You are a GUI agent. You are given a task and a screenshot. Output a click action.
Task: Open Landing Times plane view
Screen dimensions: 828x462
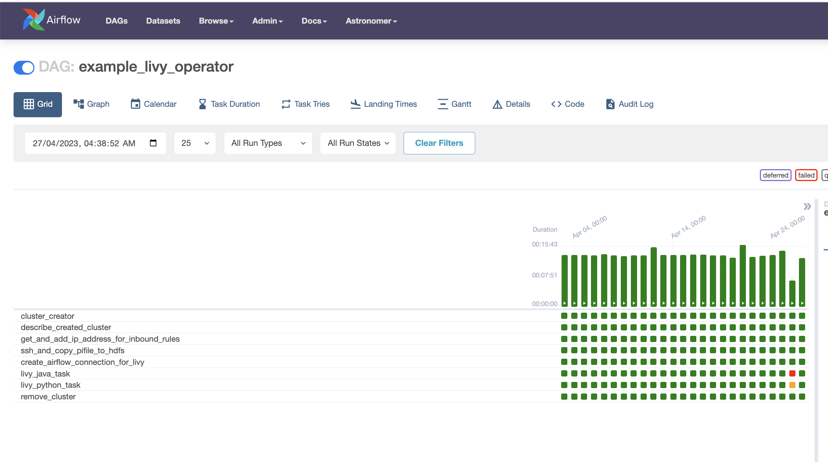pyautogui.click(x=384, y=104)
